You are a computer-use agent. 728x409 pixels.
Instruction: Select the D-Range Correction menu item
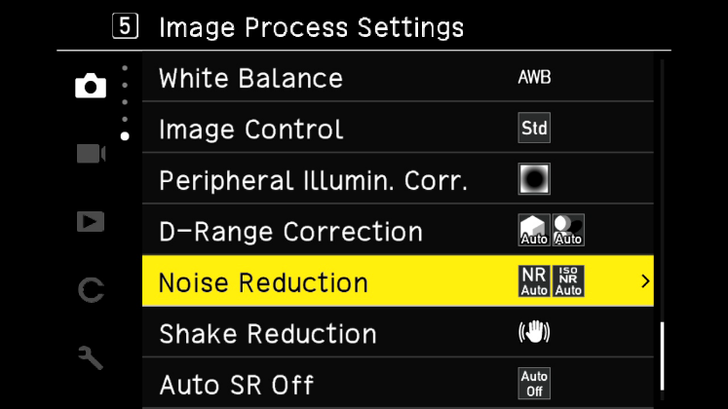[x=290, y=231]
